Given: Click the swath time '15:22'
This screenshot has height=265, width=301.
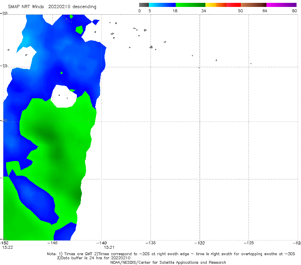Looking at the screenshot, I should 7,247.
